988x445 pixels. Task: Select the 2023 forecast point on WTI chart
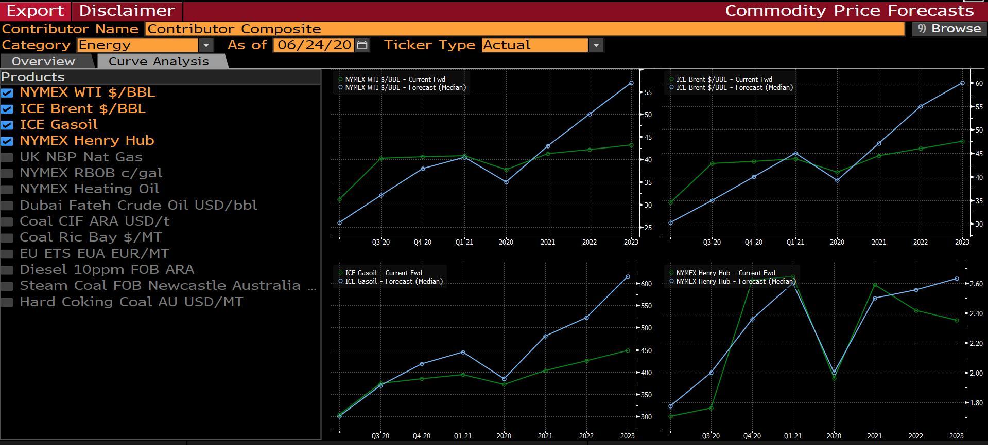631,83
